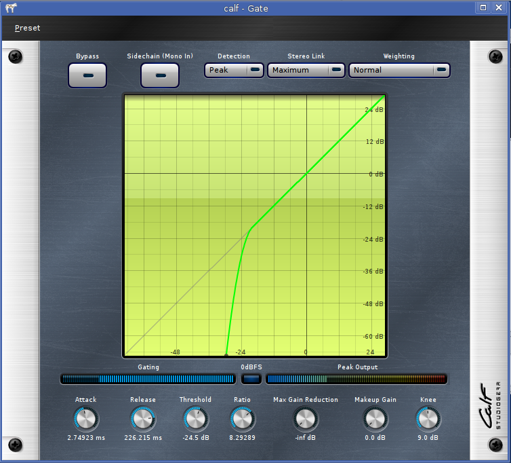Click the calf - Gate window title
Viewport: 511px width, 463px height.
click(246, 9)
